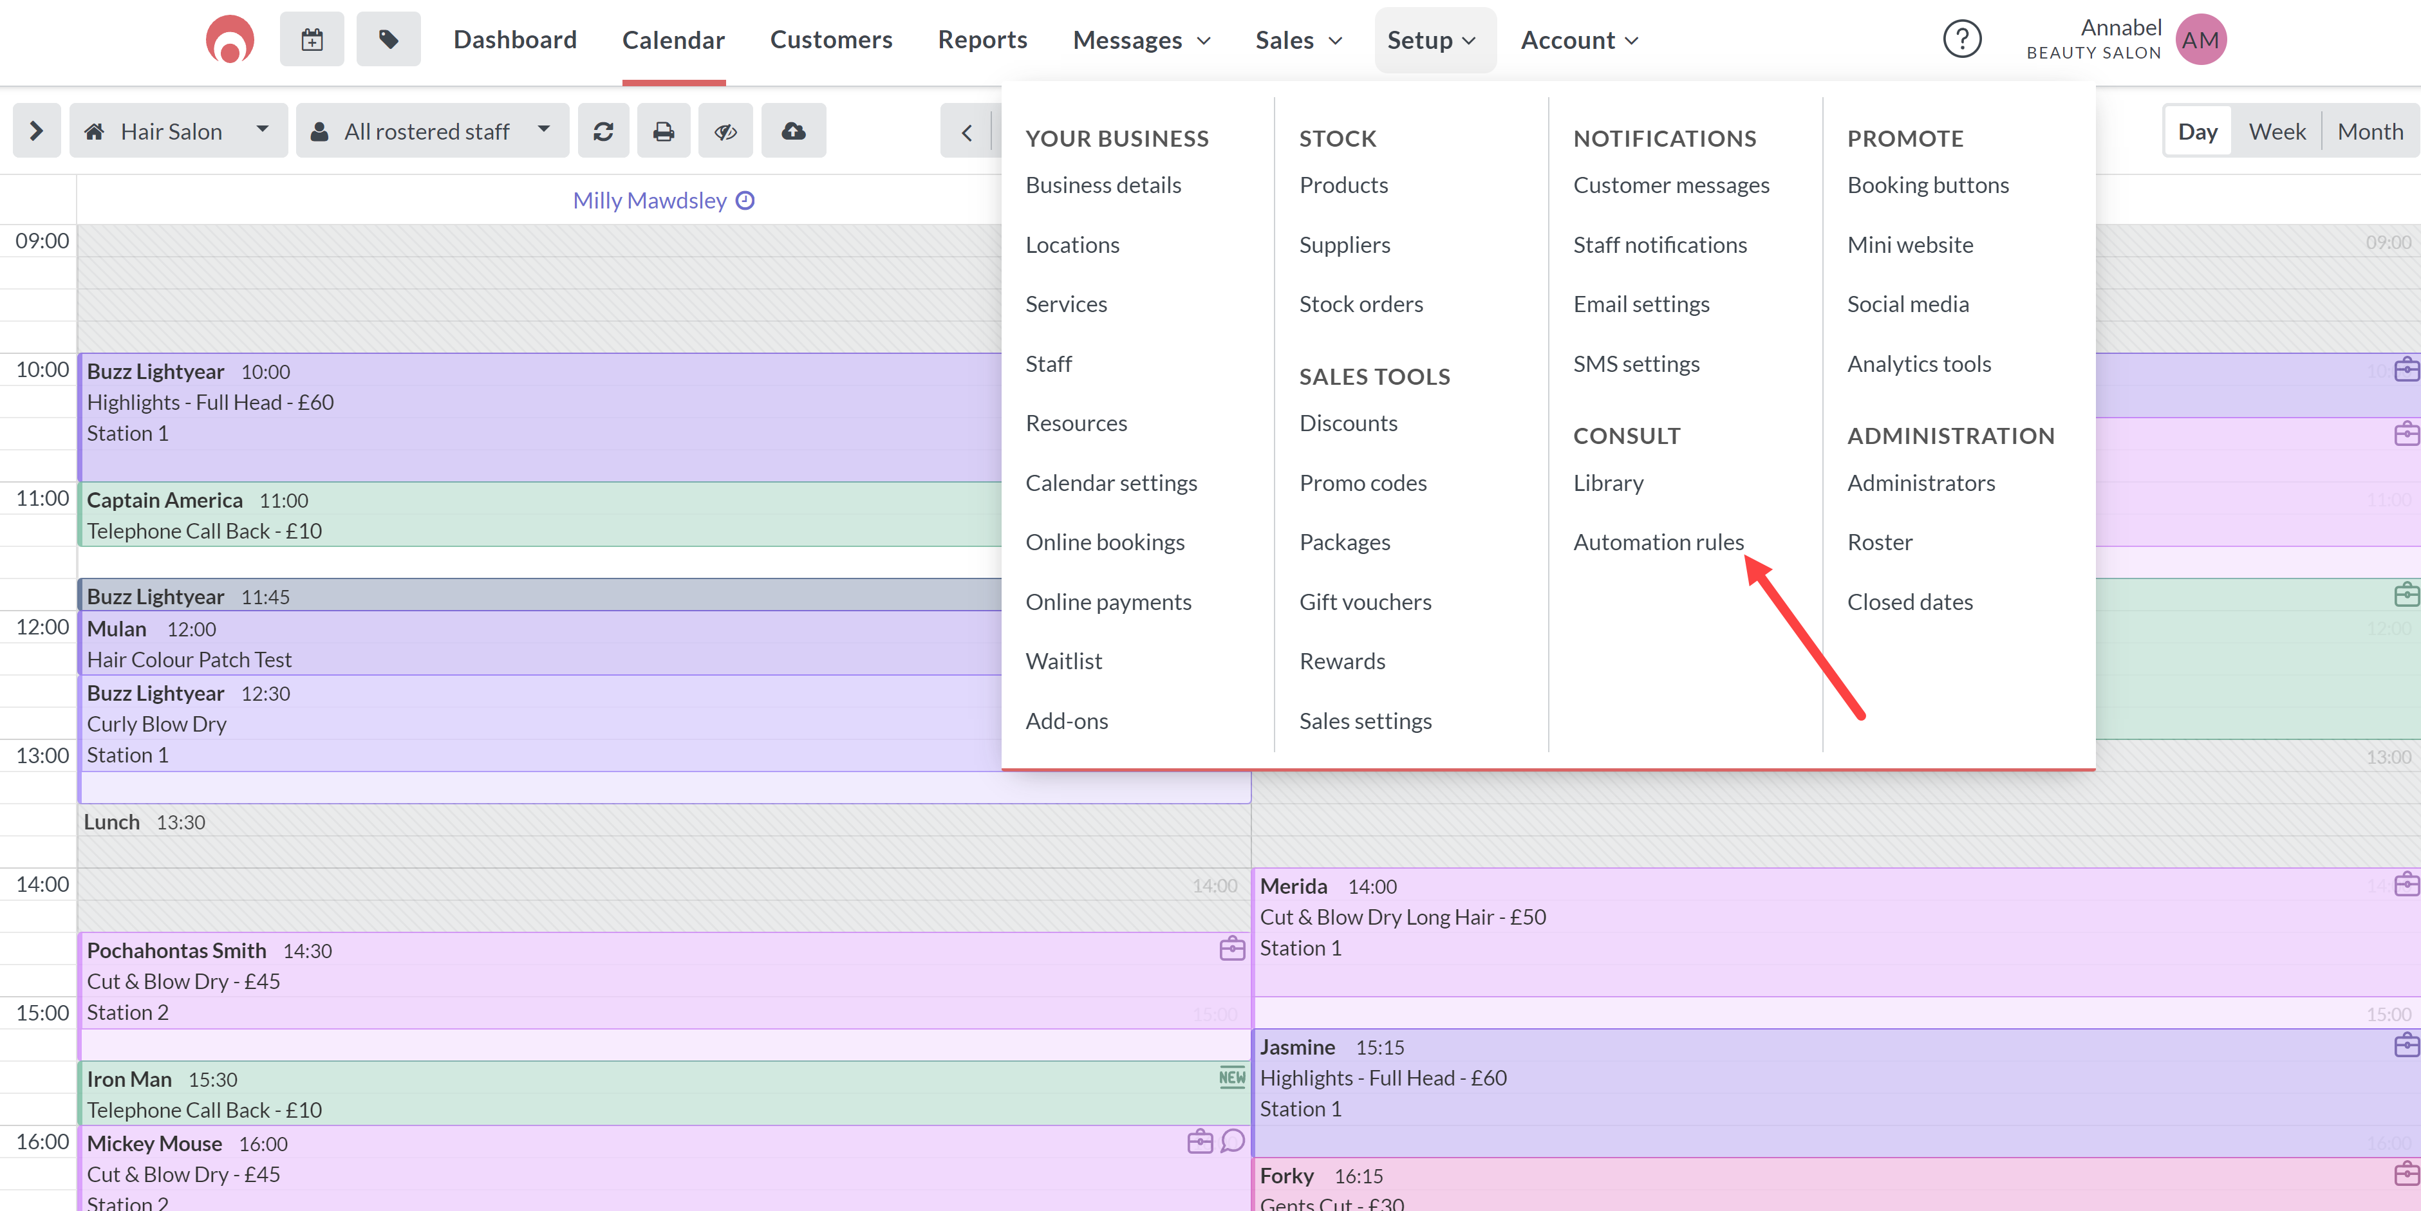Select Products under Stock

1343,185
